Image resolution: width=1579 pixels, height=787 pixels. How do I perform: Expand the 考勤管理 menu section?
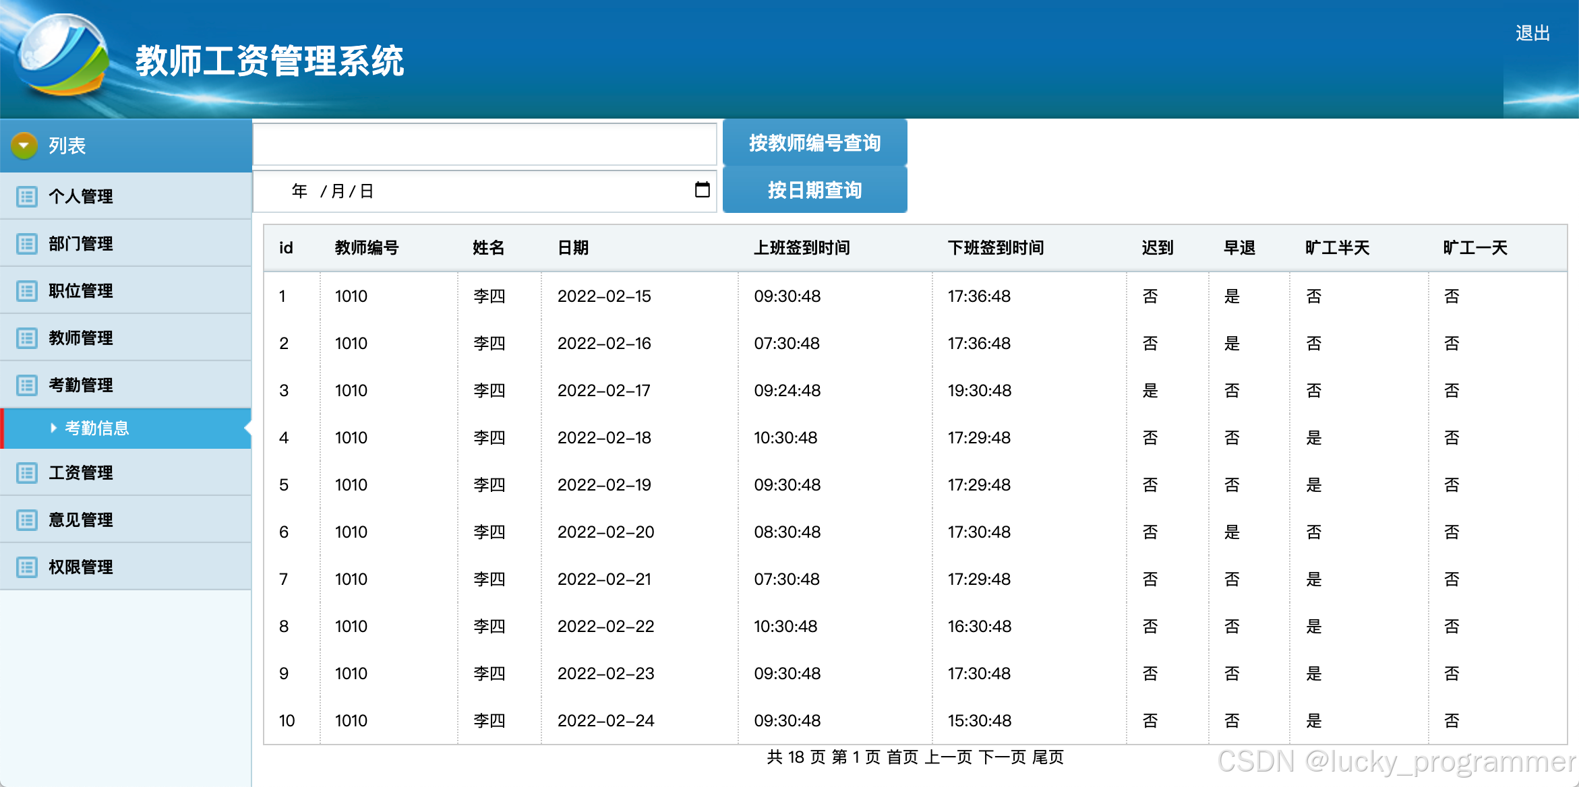coord(80,385)
